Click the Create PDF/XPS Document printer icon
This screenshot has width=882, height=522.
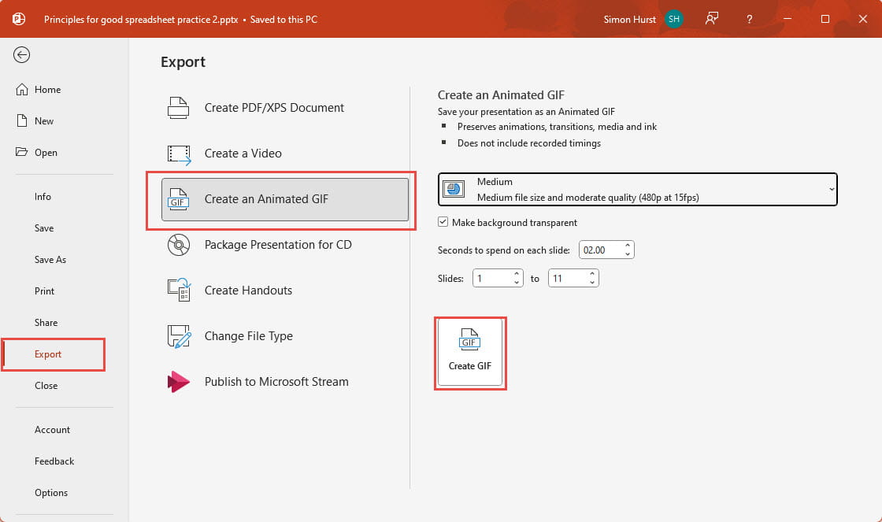click(179, 108)
